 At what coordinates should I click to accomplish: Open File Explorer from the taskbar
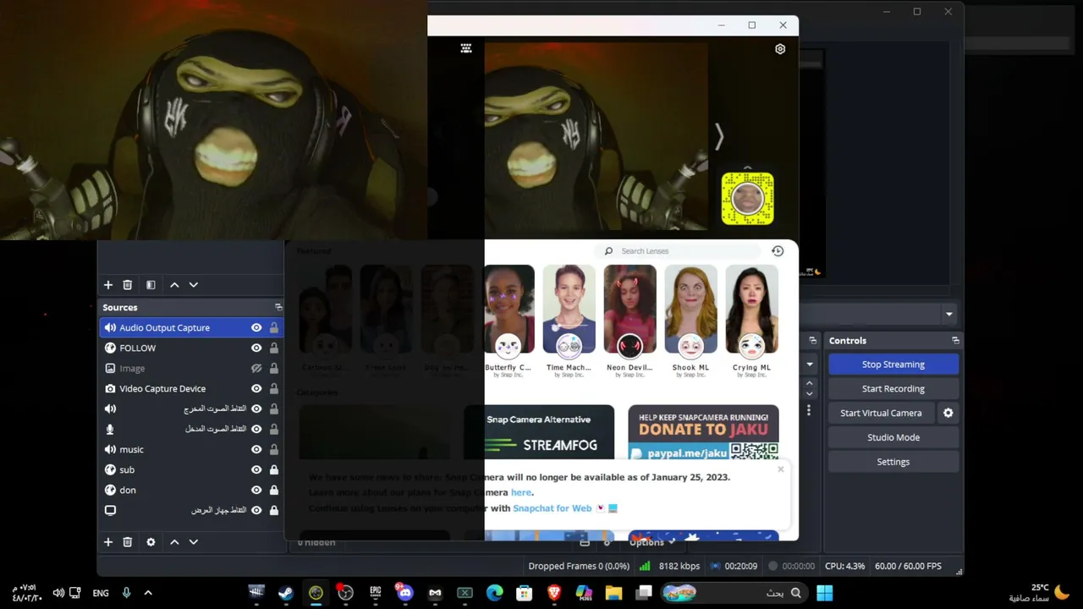[x=613, y=593]
